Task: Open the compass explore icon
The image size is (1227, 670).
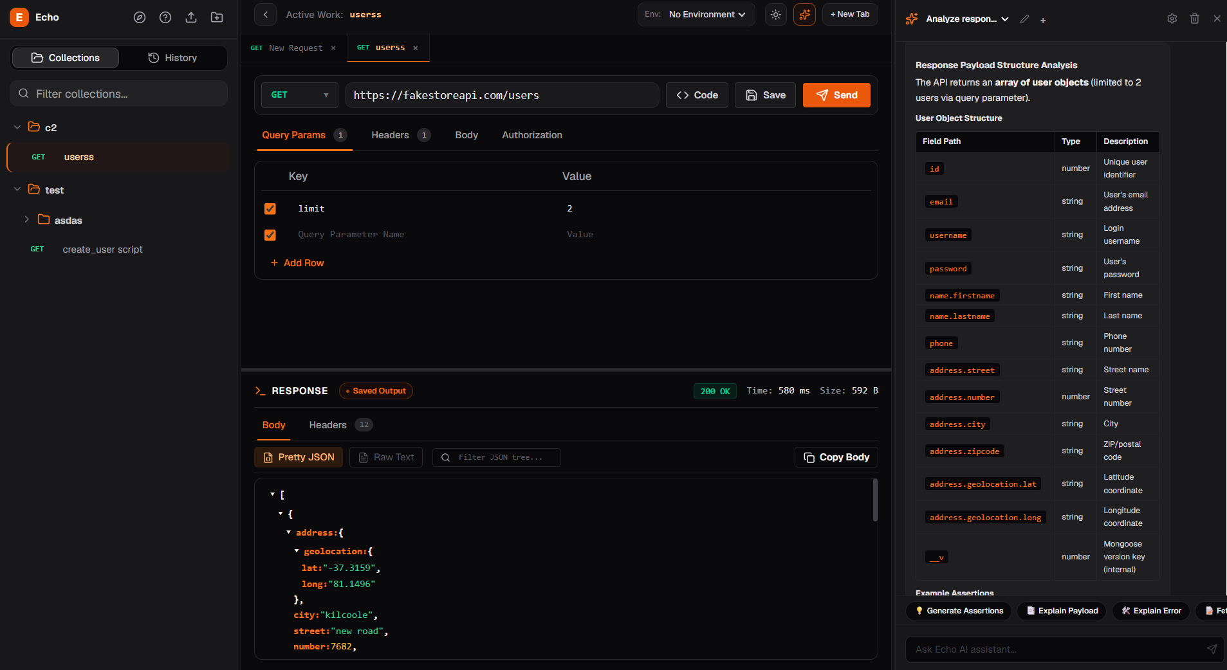Action: tap(140, 17)
